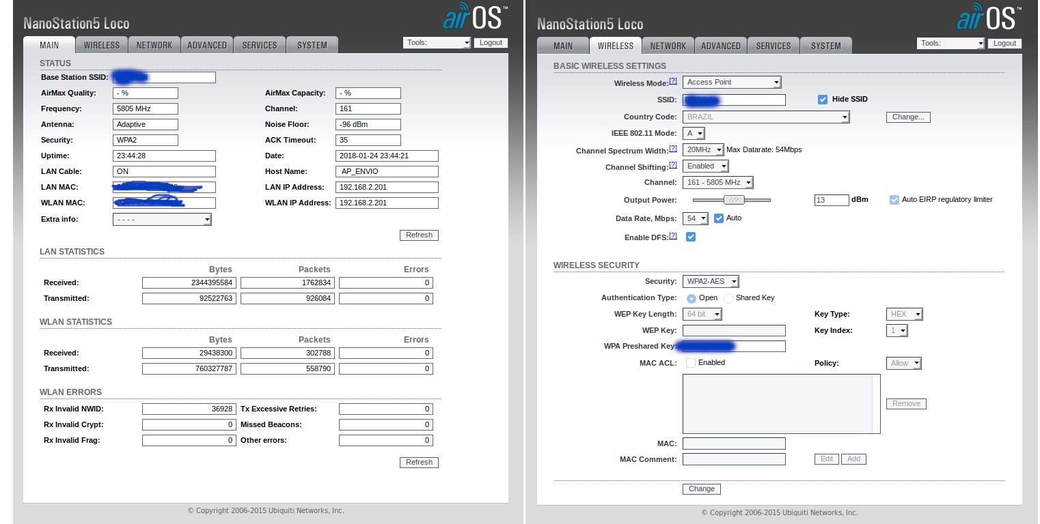Open the Advanced tab on the wireless settings page
The image size is (1040, 524).
[x=721, y=46]
